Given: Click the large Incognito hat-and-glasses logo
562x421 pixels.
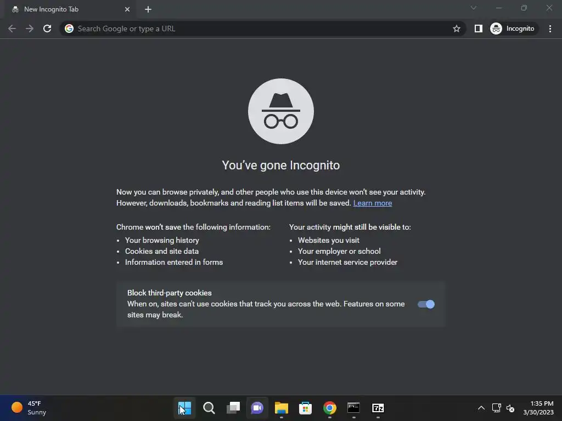Looking at the screenshot, I should pos(281,111).
